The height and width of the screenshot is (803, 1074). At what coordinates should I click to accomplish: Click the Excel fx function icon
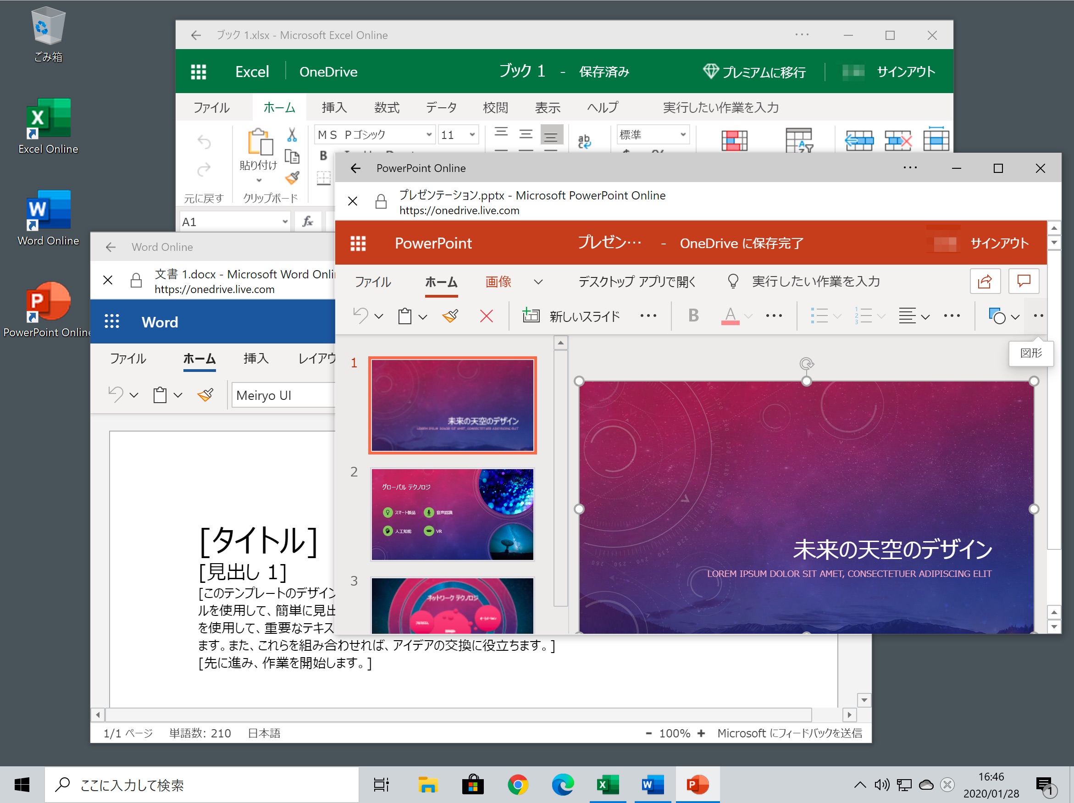pyautogui.click(x=307, y=222)
